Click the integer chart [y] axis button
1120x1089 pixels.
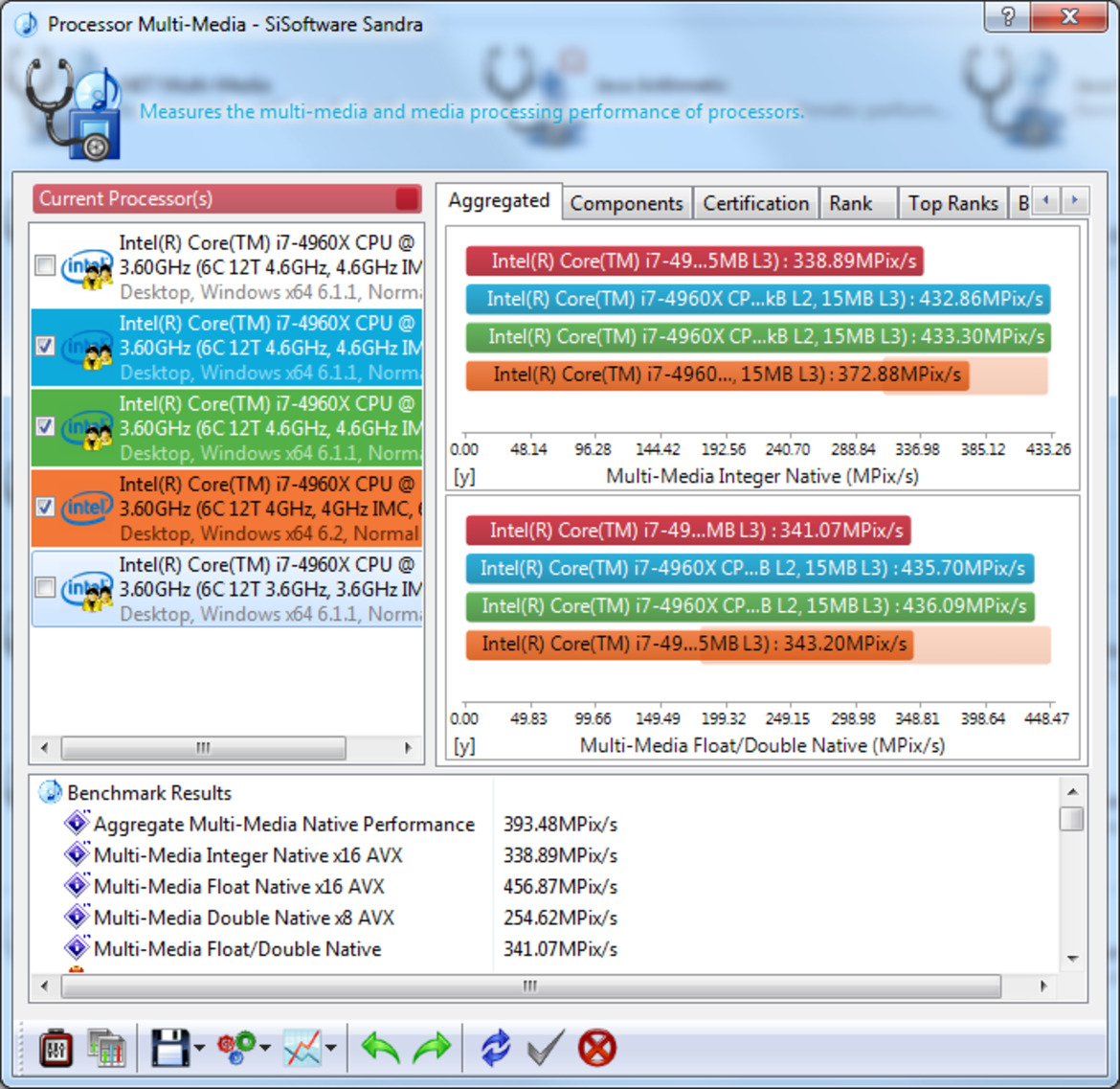464,477
